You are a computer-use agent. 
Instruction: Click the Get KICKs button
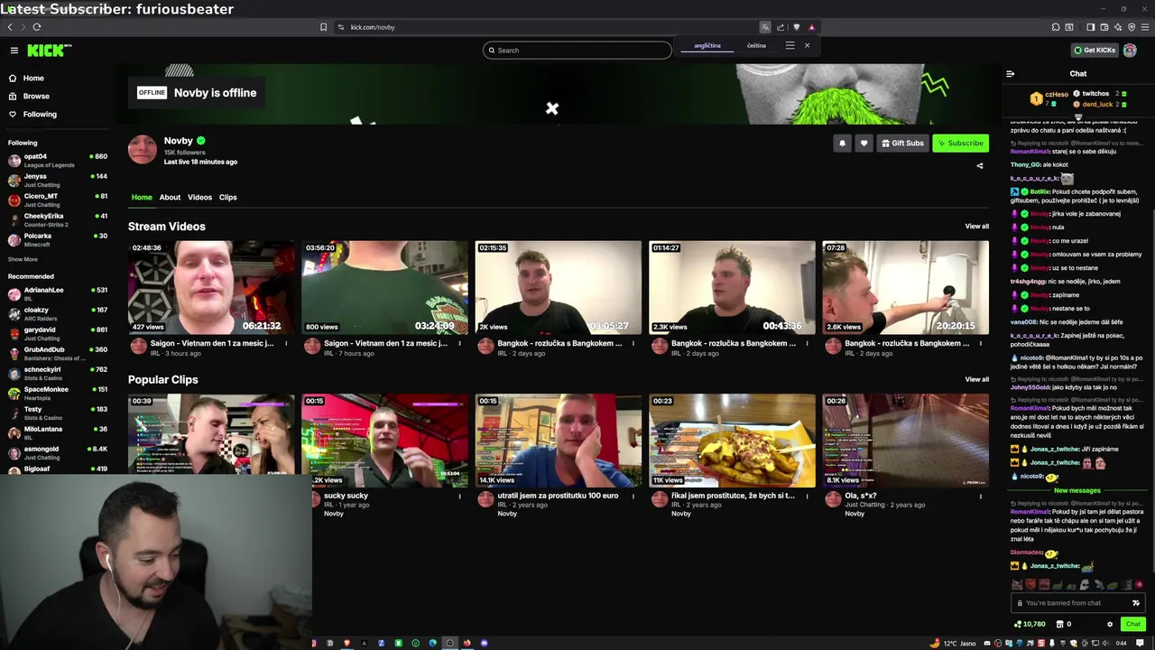click(x=1095, y=51)
